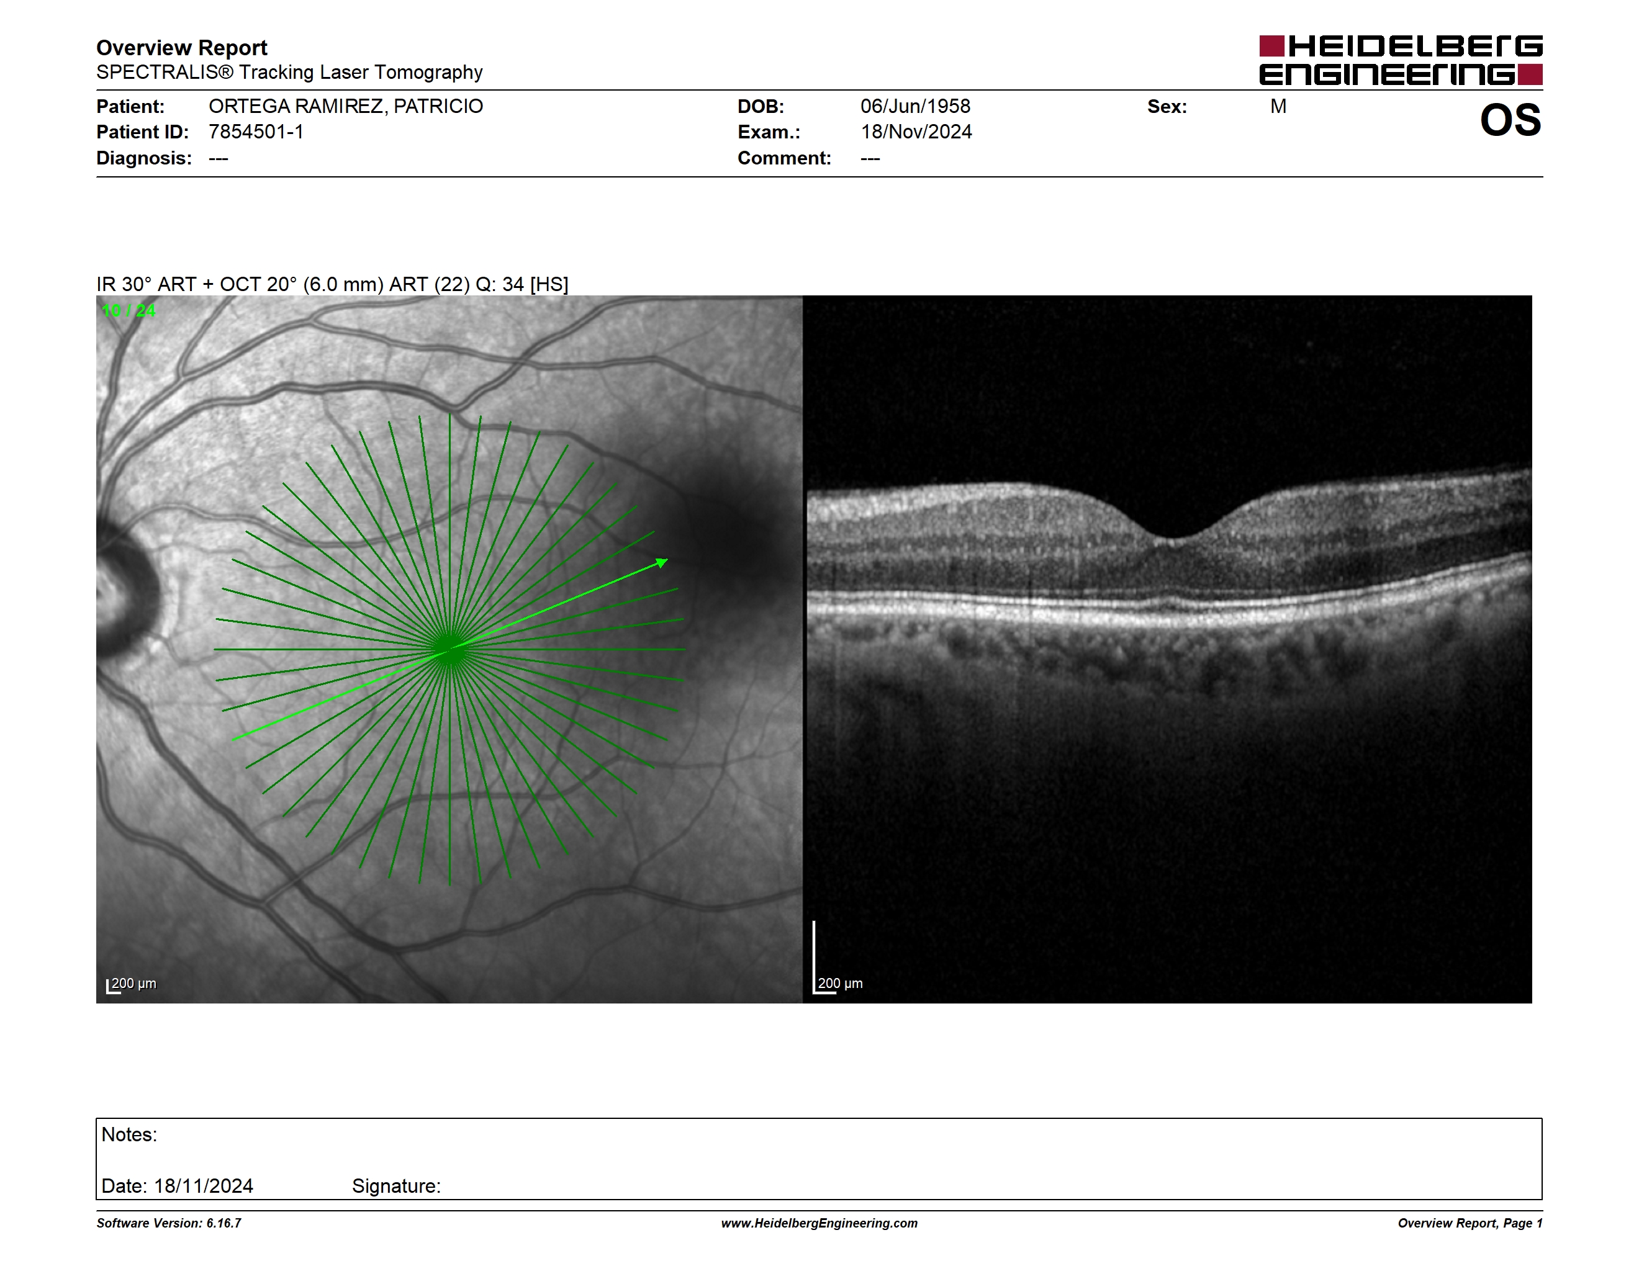
Task: Click 'SPECTRALIS® Tracking Laser Tomography' subtitle
Action: [x=289, y=73]
